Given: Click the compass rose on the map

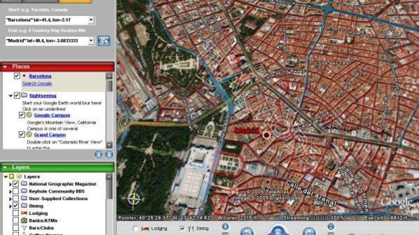Looking at the screenshot, I should coord(134,199).
